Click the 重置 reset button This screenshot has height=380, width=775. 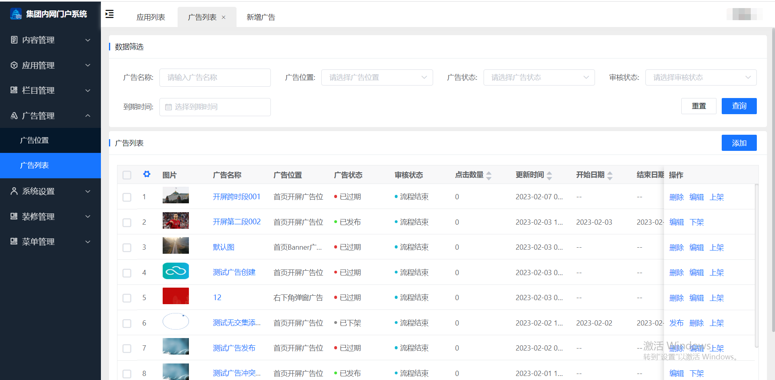(x=699, y=106)
